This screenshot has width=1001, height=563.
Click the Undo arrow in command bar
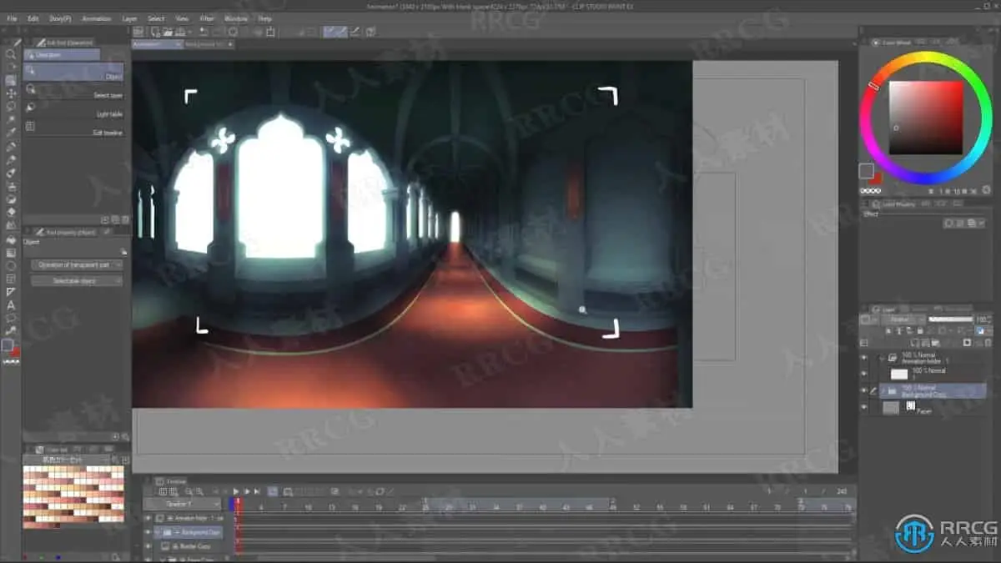(203, 32)
